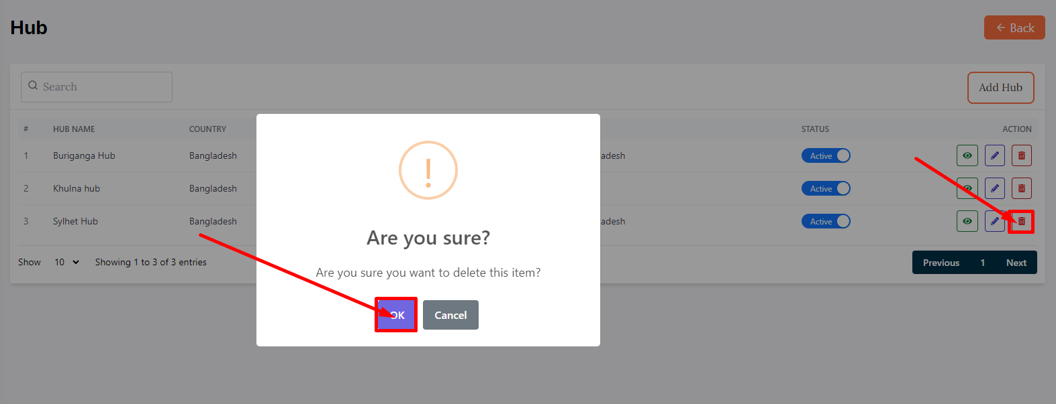1056x404 pixels.
Task: Click the view eye icon for Buriganga Hub
Action: click(x=967, y=155)
